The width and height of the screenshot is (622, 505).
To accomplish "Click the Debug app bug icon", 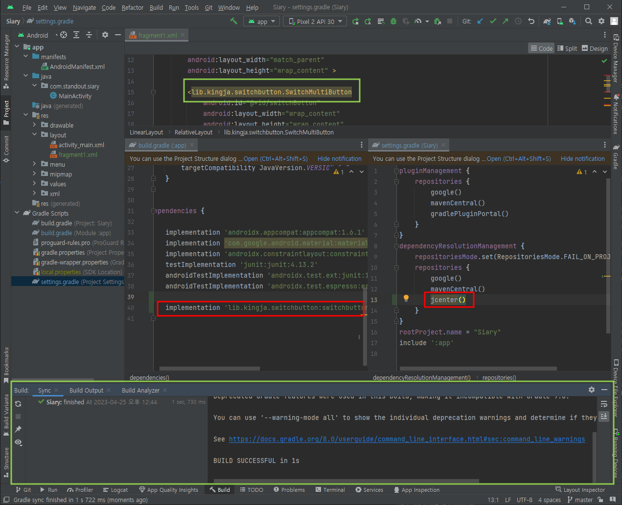I will click(x=394, y=21).
